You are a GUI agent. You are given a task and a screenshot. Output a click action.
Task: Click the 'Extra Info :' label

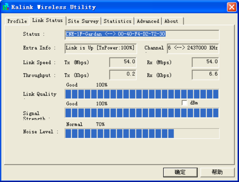[39, 48]
